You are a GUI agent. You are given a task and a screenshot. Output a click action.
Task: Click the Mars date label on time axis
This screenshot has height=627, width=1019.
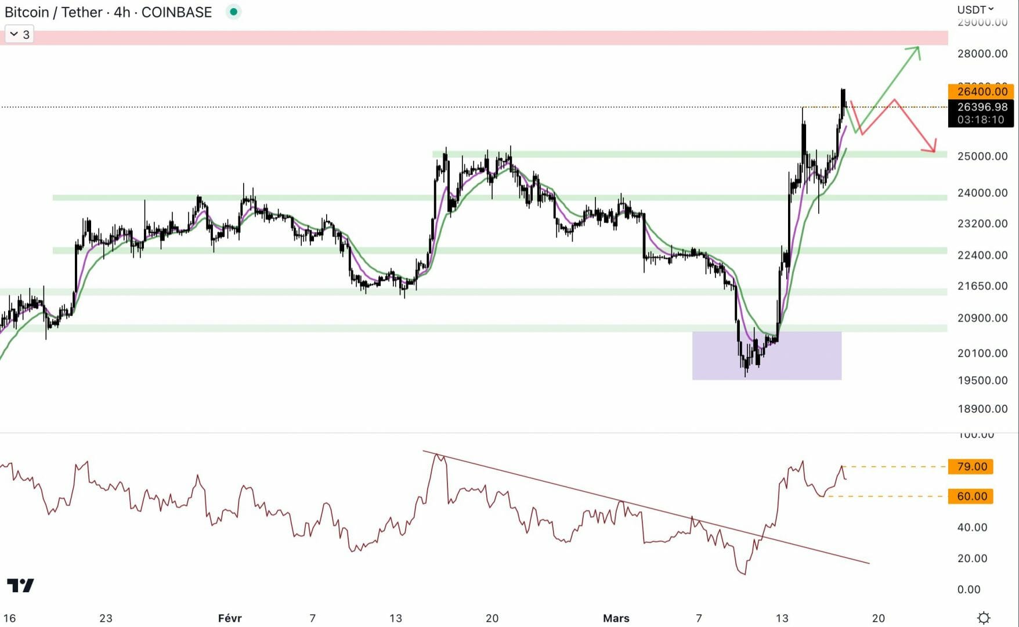pyautogui.click(x=616, y=618)
